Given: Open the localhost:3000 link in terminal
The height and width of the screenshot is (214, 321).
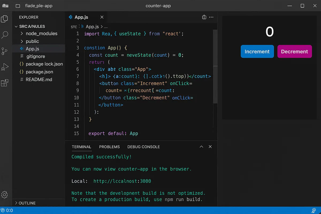Looking at the screenshot, I should (x=122, y=181).
